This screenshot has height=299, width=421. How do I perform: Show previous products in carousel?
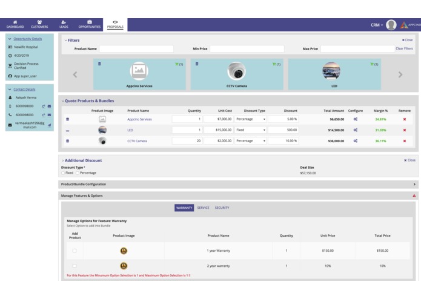pos(75,74)
